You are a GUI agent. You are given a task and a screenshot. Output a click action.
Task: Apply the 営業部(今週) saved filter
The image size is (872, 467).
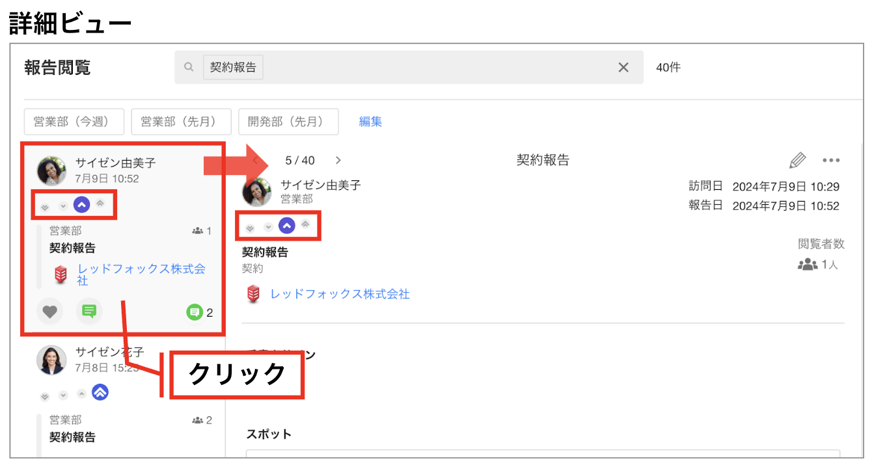74,122
